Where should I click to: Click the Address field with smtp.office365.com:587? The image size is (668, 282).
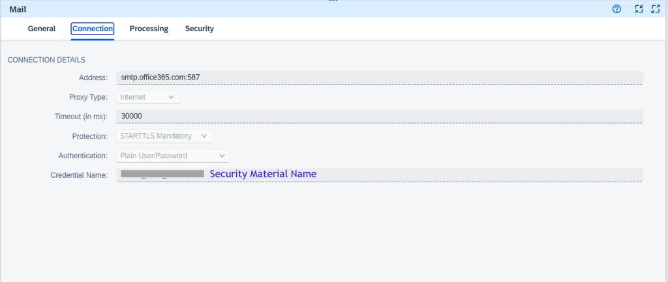coord(378,78)
